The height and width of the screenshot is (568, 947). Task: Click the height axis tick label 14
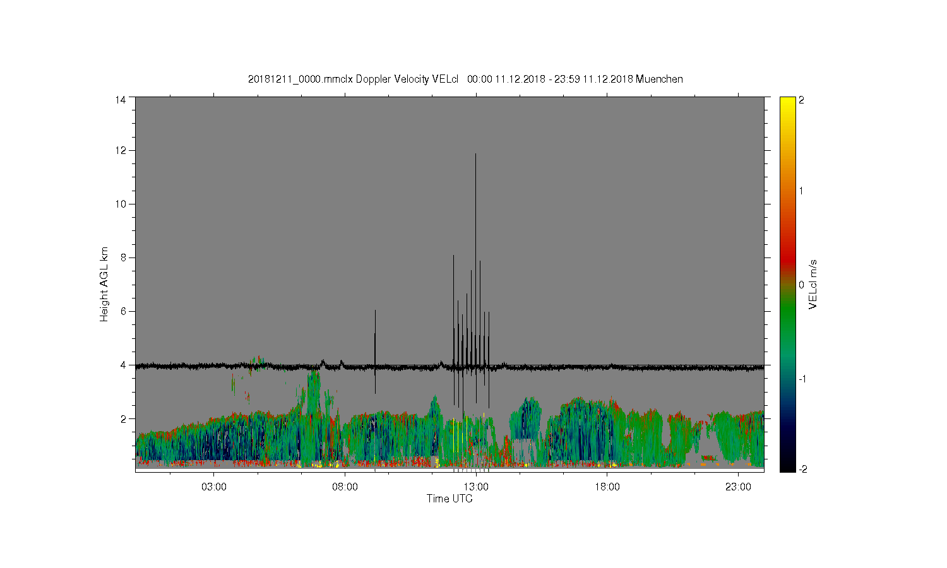tap(121, 100)
